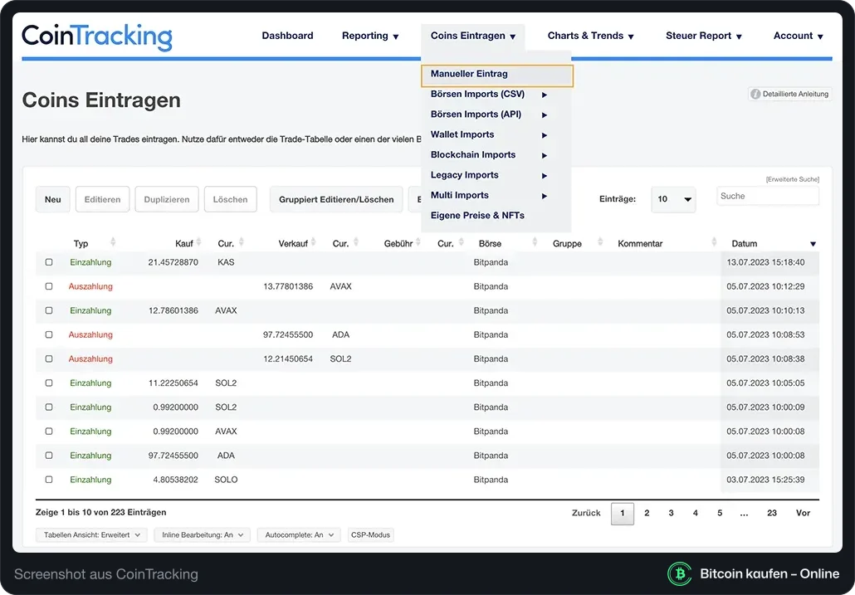Image resolution: width=855 pixels, height=595 pixels.
Task: Click the sort arrows on Typ column
Action: point(113,242)
